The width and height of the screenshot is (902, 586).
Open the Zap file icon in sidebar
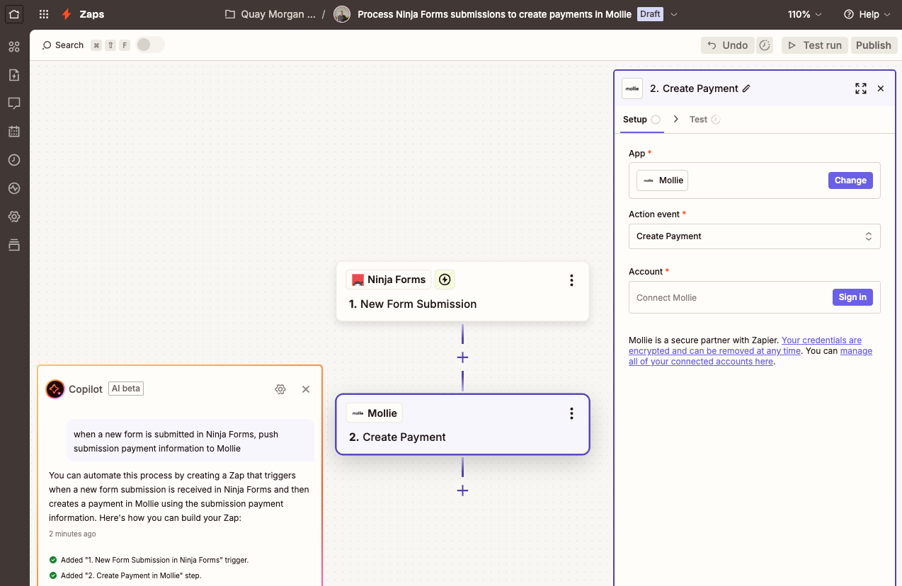click(x=14, y=75)
